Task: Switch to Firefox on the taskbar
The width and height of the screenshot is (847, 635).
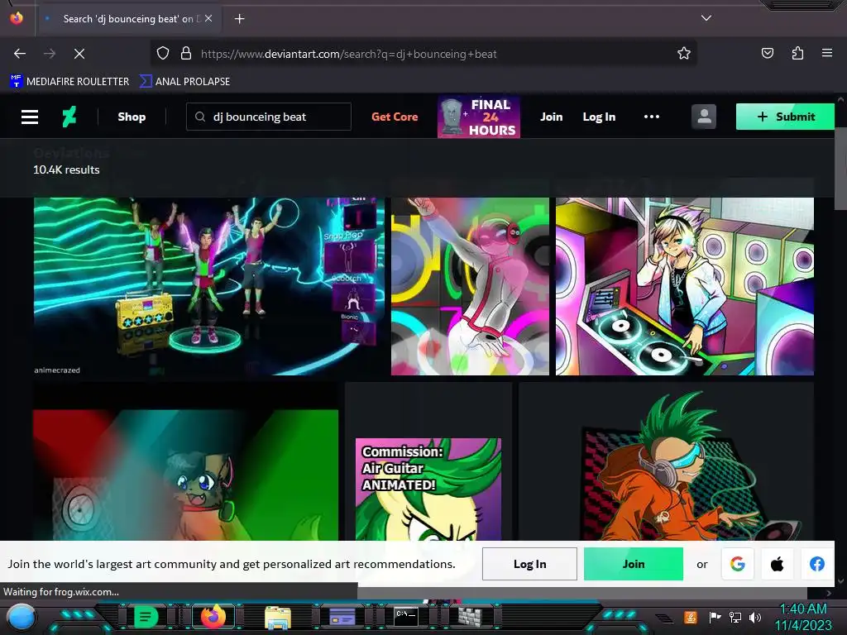Action: (213, 616)
